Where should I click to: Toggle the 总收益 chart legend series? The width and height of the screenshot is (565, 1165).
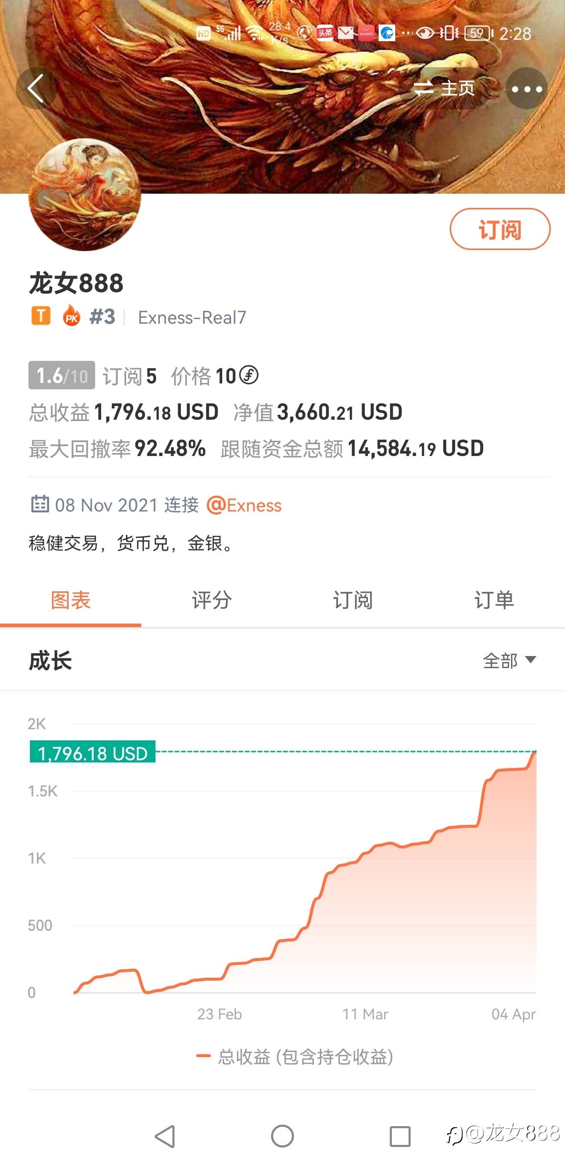click(x=295, y=1057)
